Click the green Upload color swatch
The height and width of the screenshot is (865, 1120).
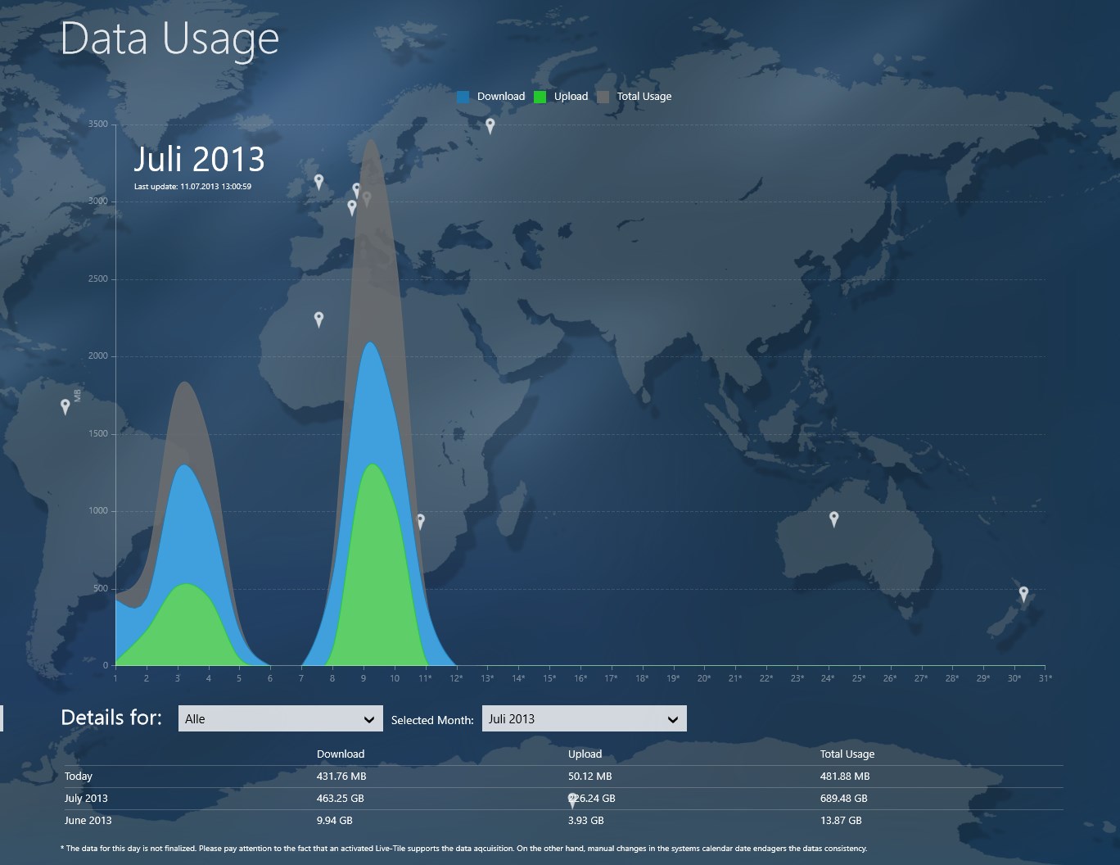coord(540,97)
